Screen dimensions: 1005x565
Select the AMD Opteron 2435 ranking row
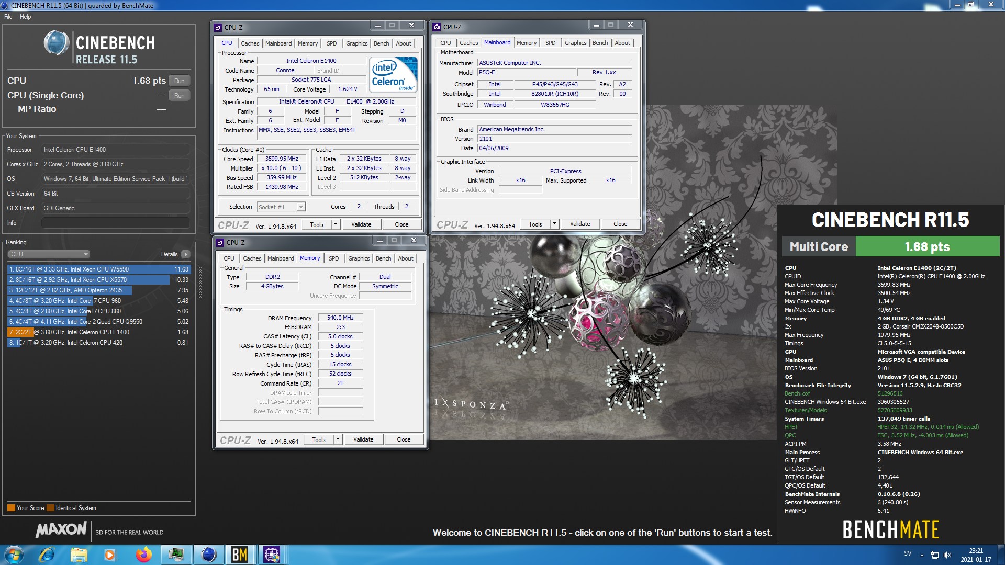(98, 290)
